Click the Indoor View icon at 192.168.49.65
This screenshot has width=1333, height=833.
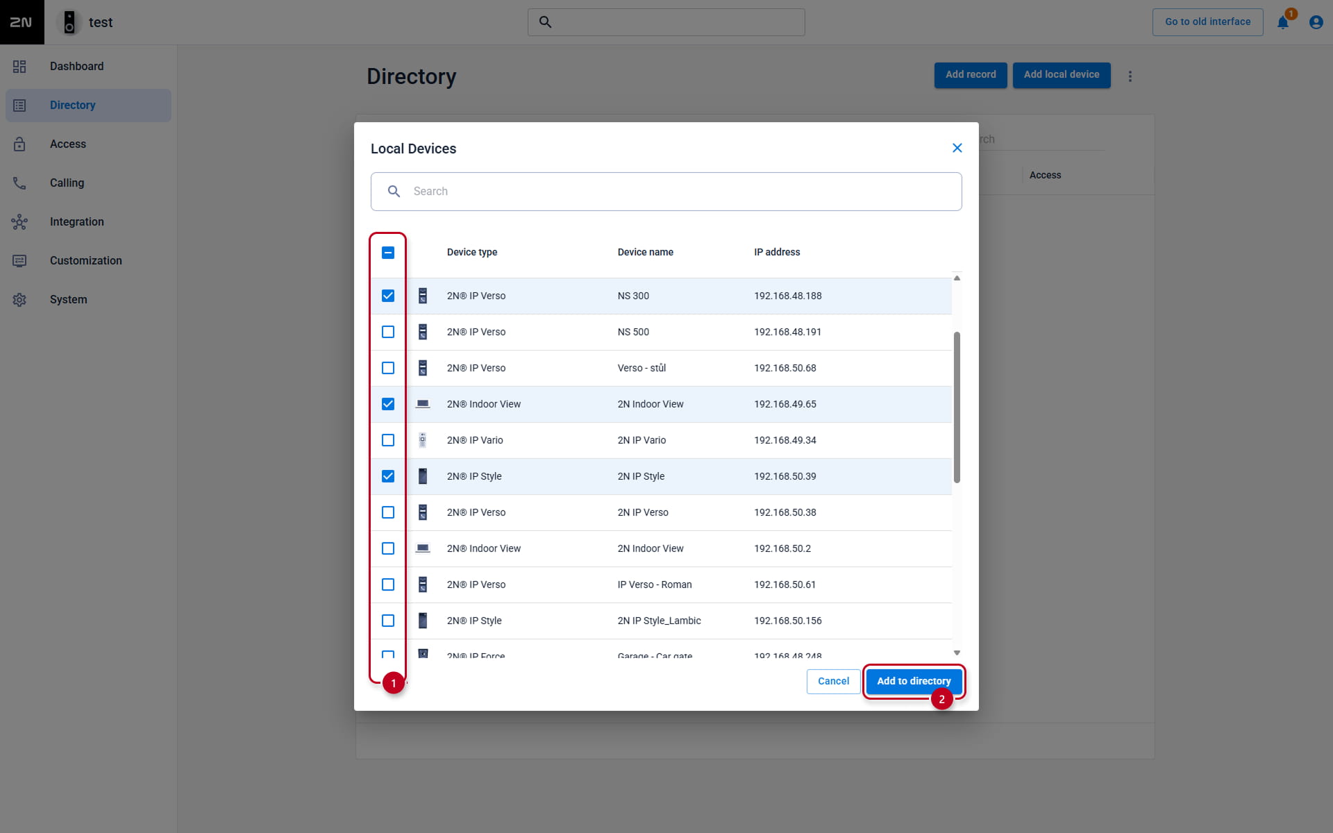[422, 404]
